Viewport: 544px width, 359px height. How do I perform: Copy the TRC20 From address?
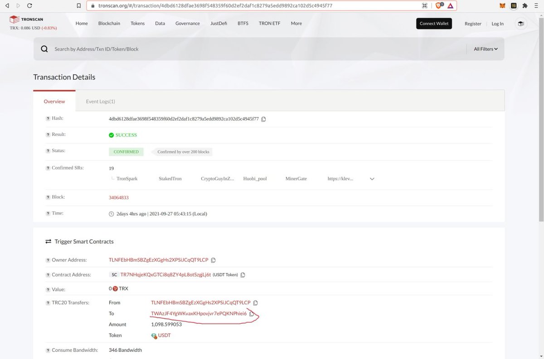tap(255, 303)
